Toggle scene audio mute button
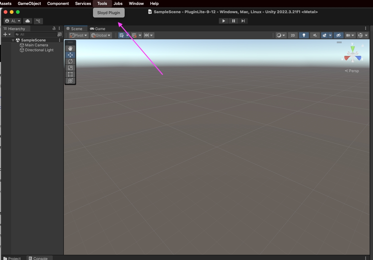Screen dimensions: 373x260 [315, 35]
